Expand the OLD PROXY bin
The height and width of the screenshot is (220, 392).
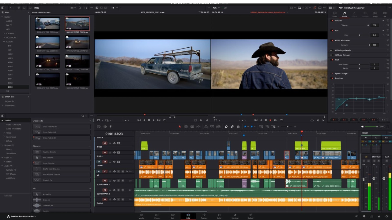(x=4, y=37)
